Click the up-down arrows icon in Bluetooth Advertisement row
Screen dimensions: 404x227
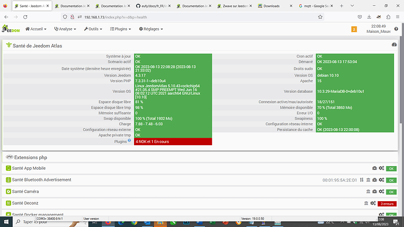pos(362,180)
